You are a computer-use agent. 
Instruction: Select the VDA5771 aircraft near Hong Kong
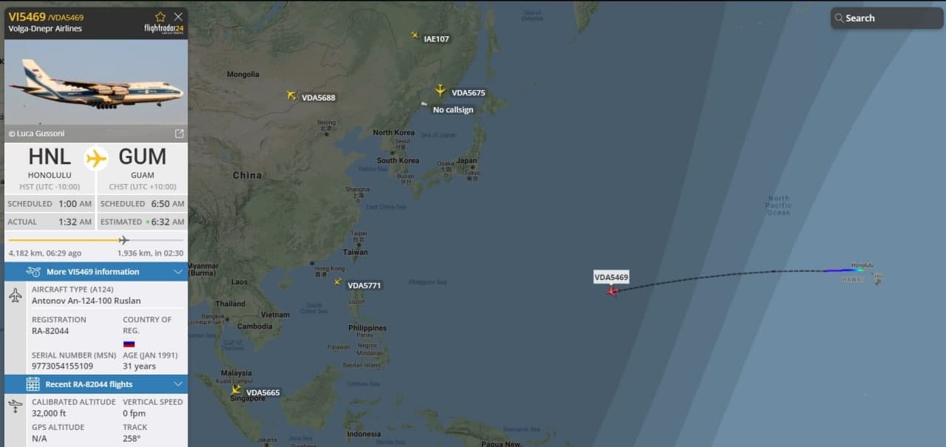pyautogui.click(x=338, y=281)
